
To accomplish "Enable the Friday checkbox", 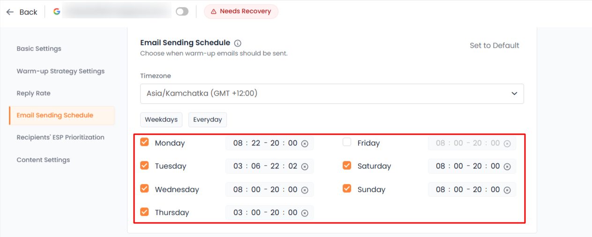I will (347, 142).
